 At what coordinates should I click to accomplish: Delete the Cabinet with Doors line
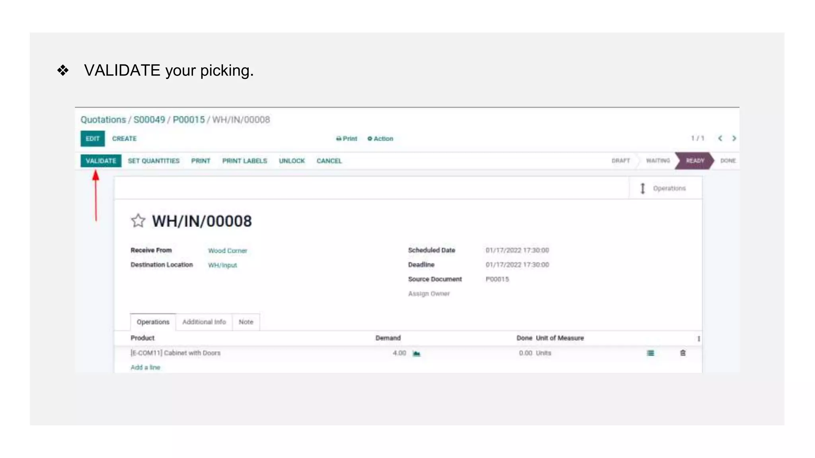click(683, 353)
